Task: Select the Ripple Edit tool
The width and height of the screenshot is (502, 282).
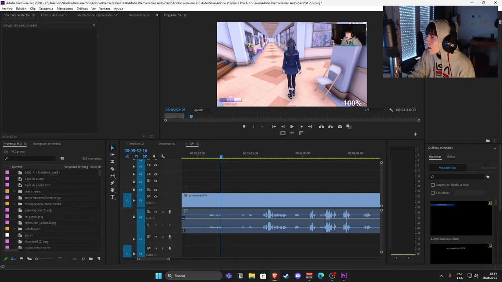Action: point(113,162)
